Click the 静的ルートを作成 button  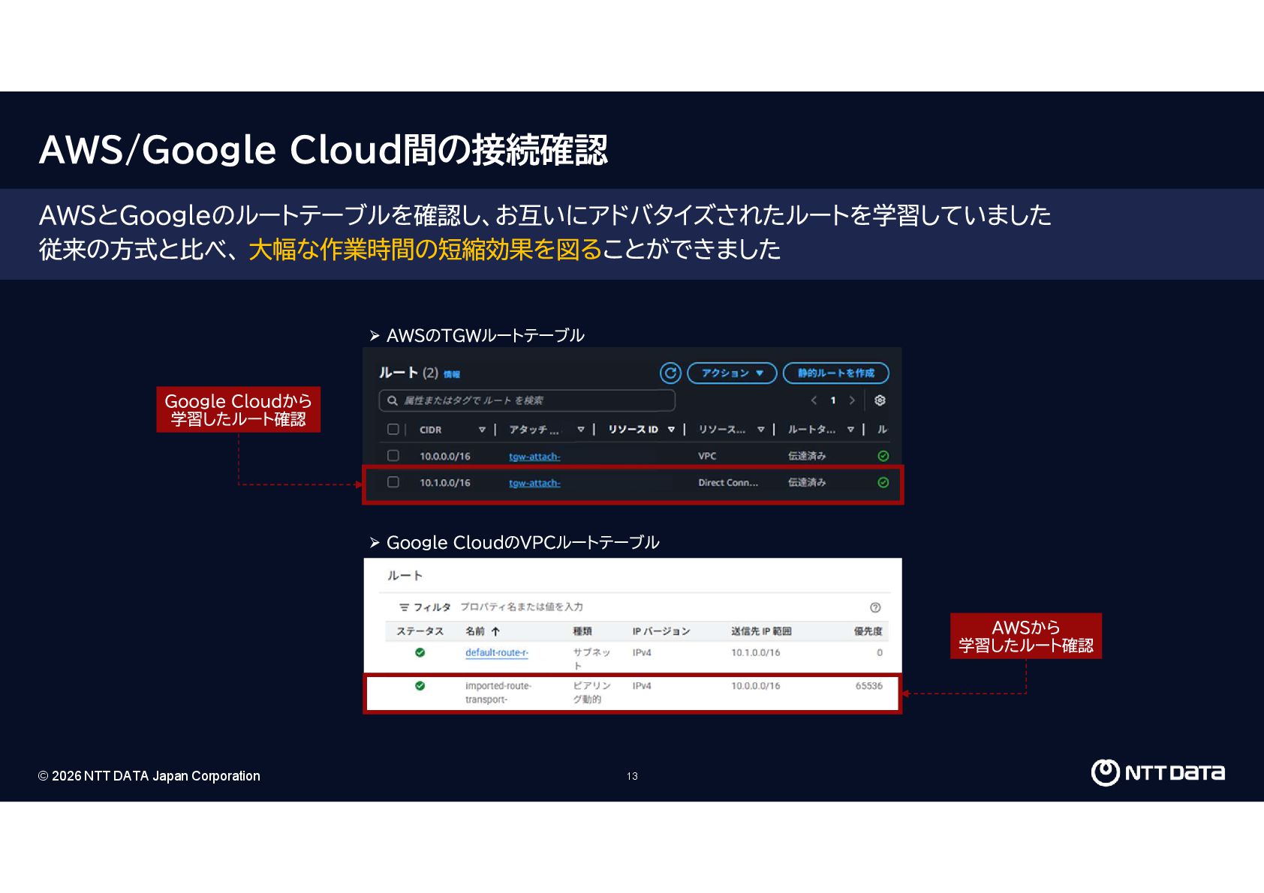pos(836,373)
